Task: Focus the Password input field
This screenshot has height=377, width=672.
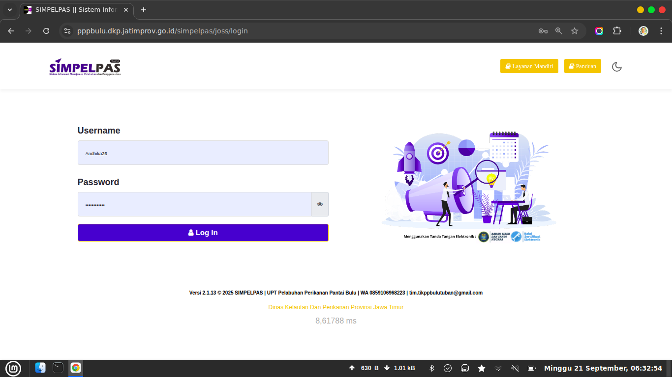Action: (x=194, y=204)
